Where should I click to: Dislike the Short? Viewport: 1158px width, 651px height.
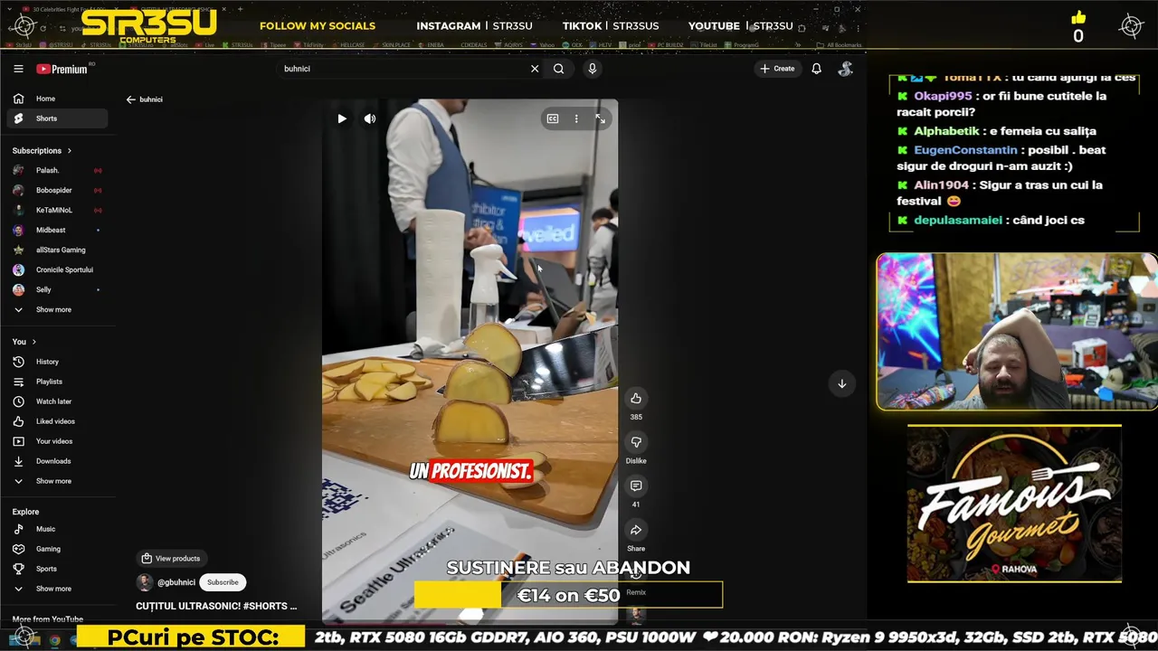(x=636, y=442)
